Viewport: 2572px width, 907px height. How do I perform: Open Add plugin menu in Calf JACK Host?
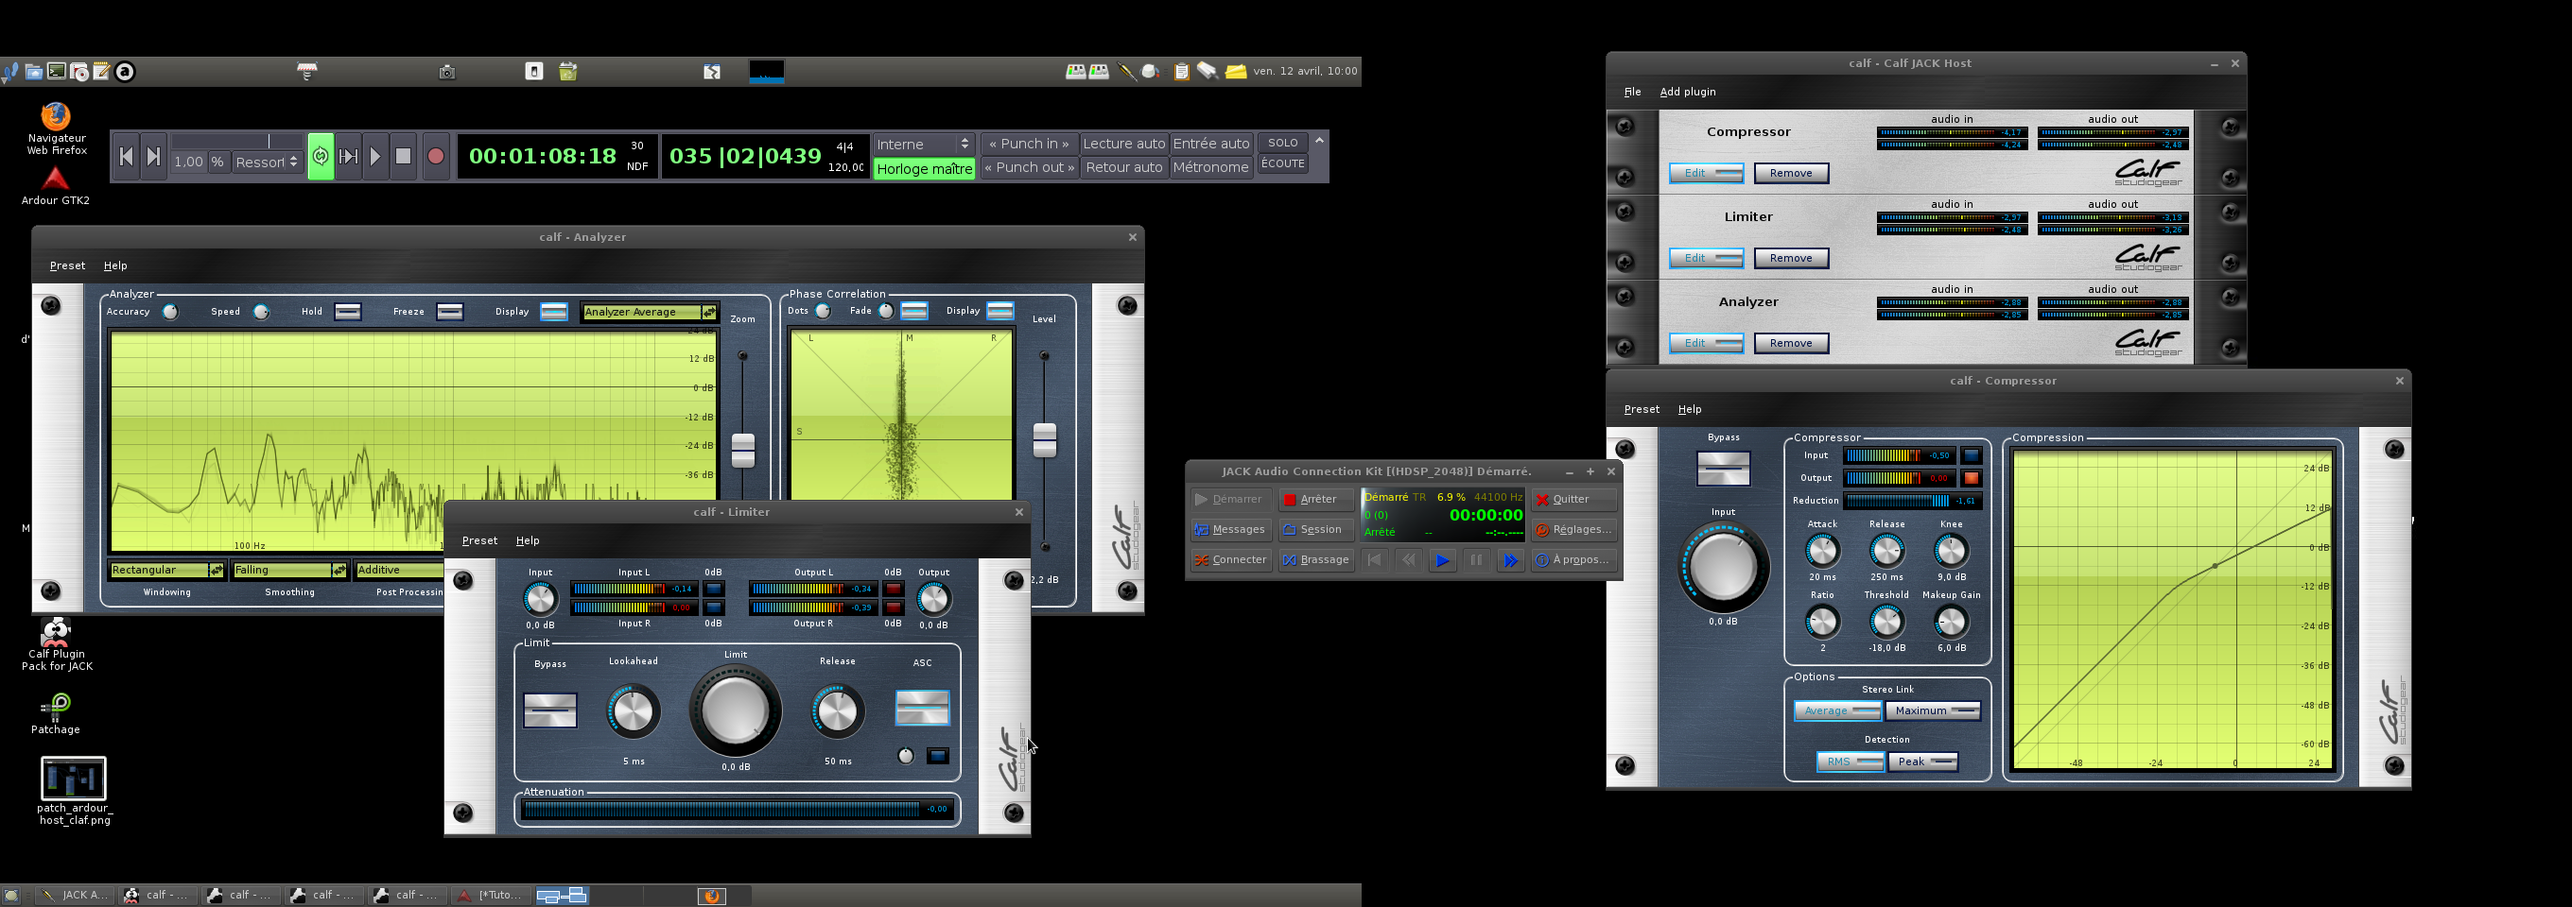[1687, 92]
